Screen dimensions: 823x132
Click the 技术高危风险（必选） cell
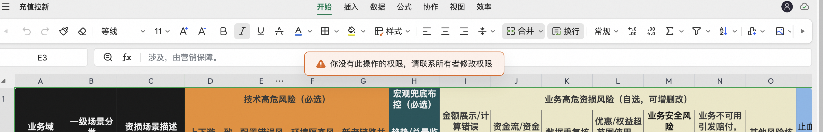point(286,99)
